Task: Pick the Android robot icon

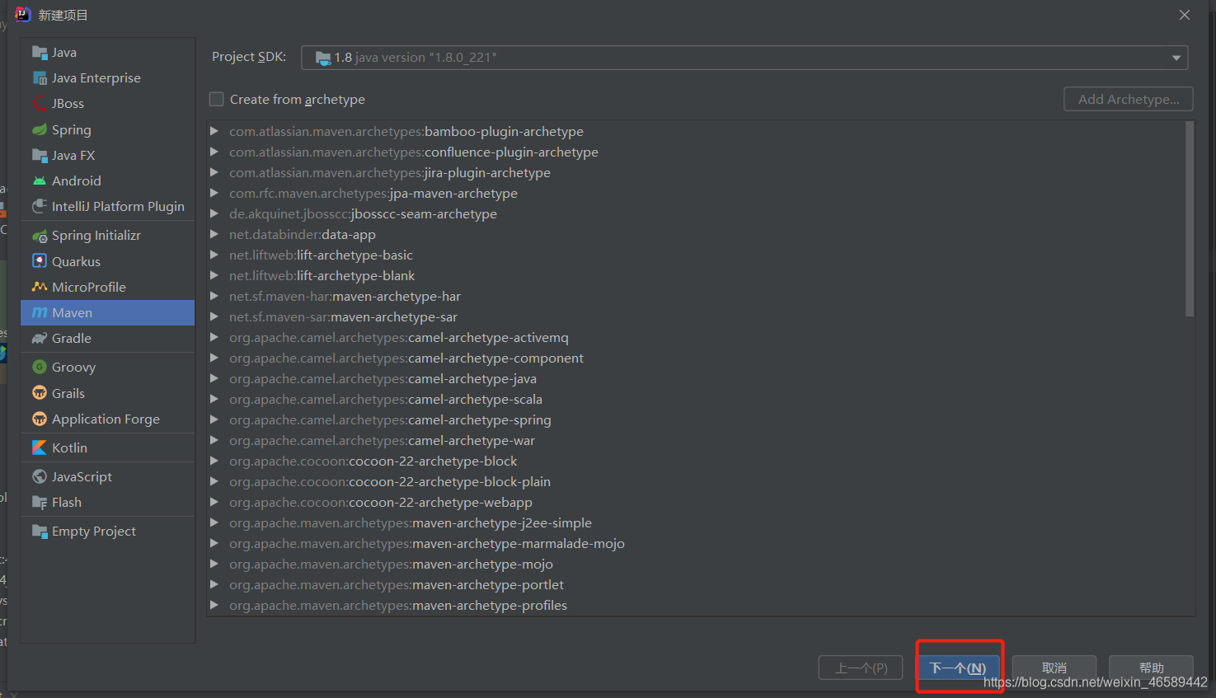Action: coord(40,180)
